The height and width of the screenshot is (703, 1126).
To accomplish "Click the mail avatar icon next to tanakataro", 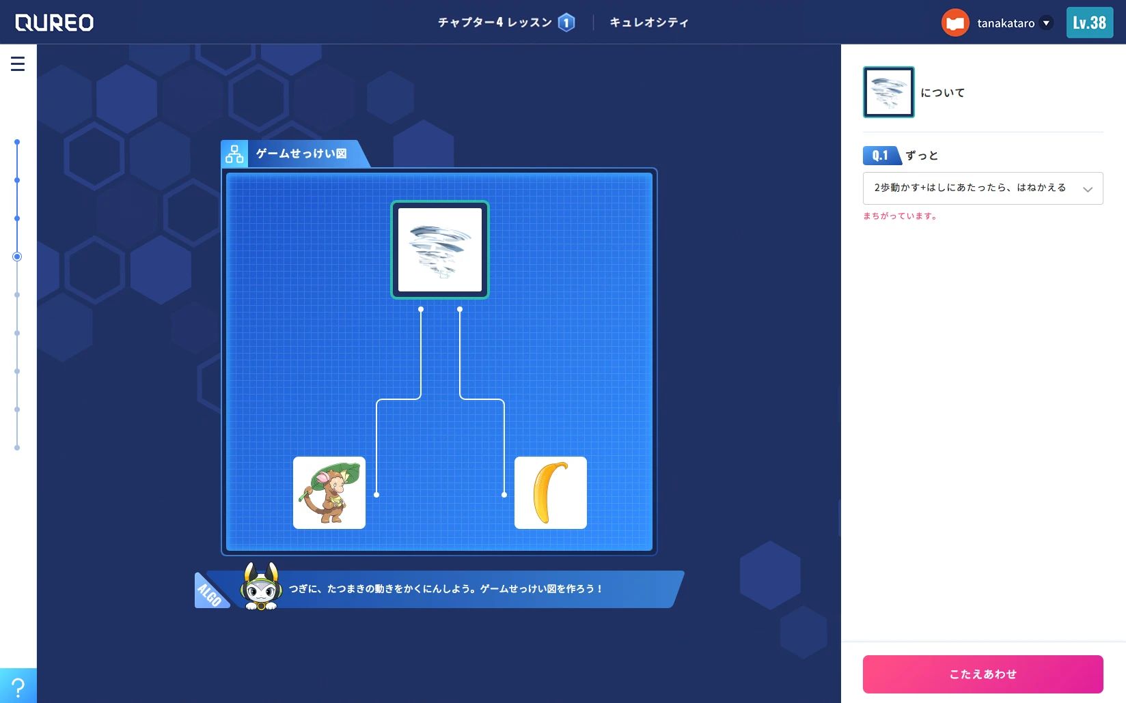I will tap(955, 22).
